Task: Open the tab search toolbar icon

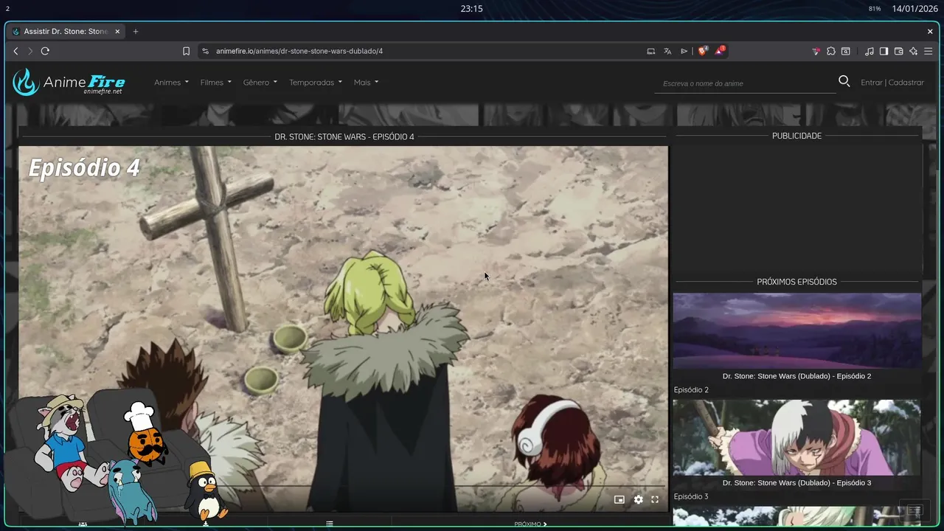Action: 846,51
